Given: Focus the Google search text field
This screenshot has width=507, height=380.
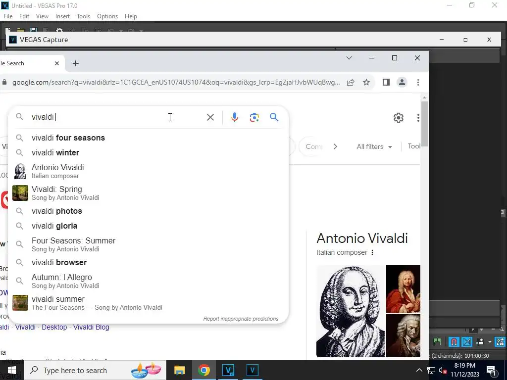Looking at the screenshot, I should pyautogui.click(x=116, y=117).
